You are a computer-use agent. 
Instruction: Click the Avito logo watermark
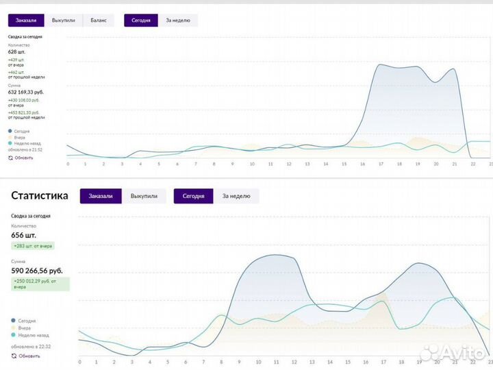click(451, 353)
